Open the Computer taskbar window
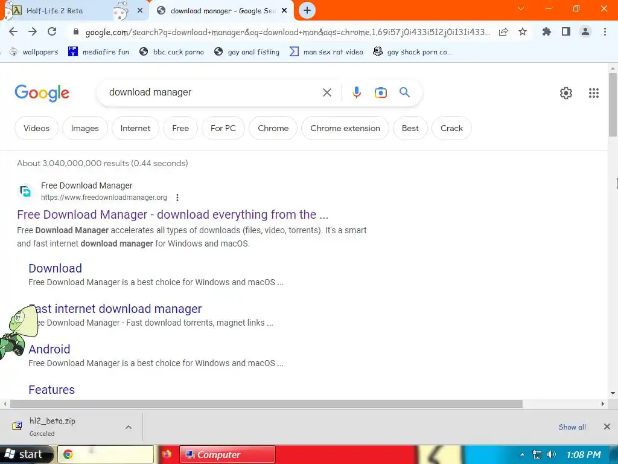Viewport: 618px width, 464px height. coord(228,454)
